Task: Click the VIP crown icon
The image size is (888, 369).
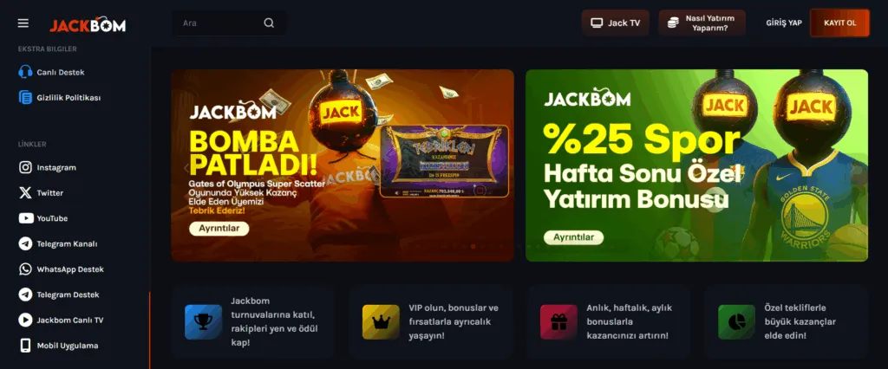Action: pyautogui.click(x=381, y=322)
